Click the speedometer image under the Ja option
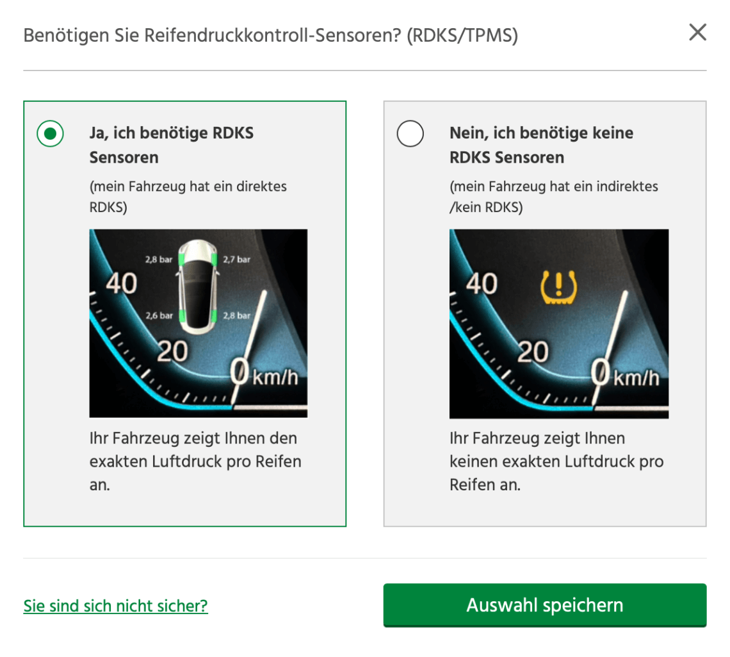Viewport: 730px width, 657px height. click(198, 322)
